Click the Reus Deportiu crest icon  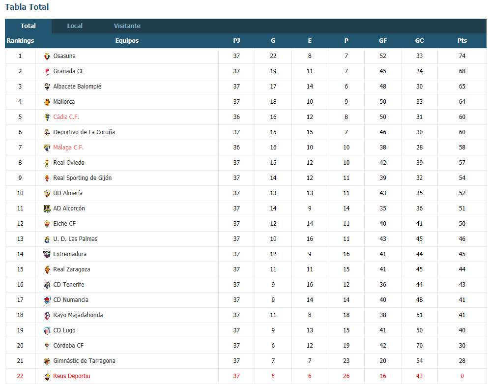47,376
